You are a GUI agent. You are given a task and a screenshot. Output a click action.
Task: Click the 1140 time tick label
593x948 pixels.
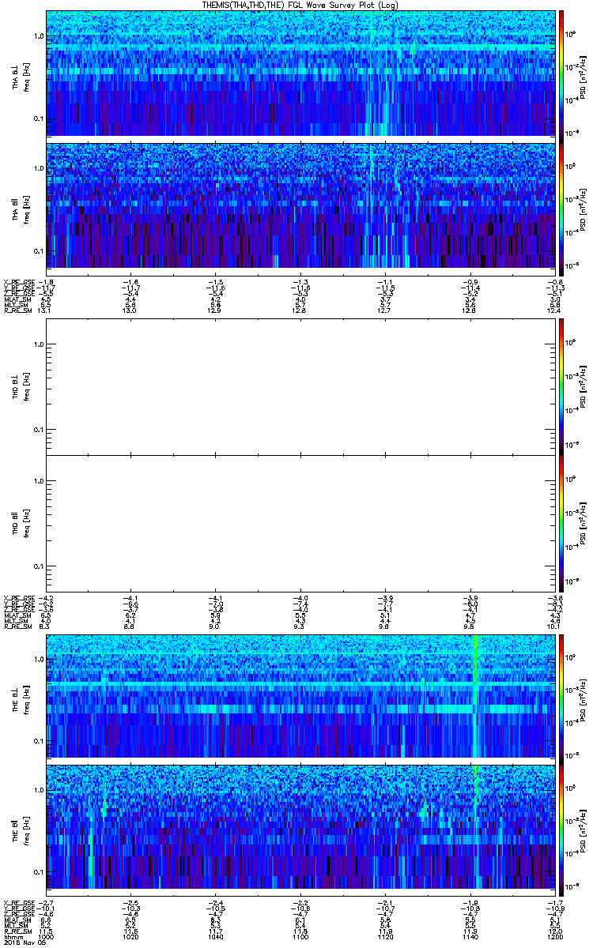[469, 938]
